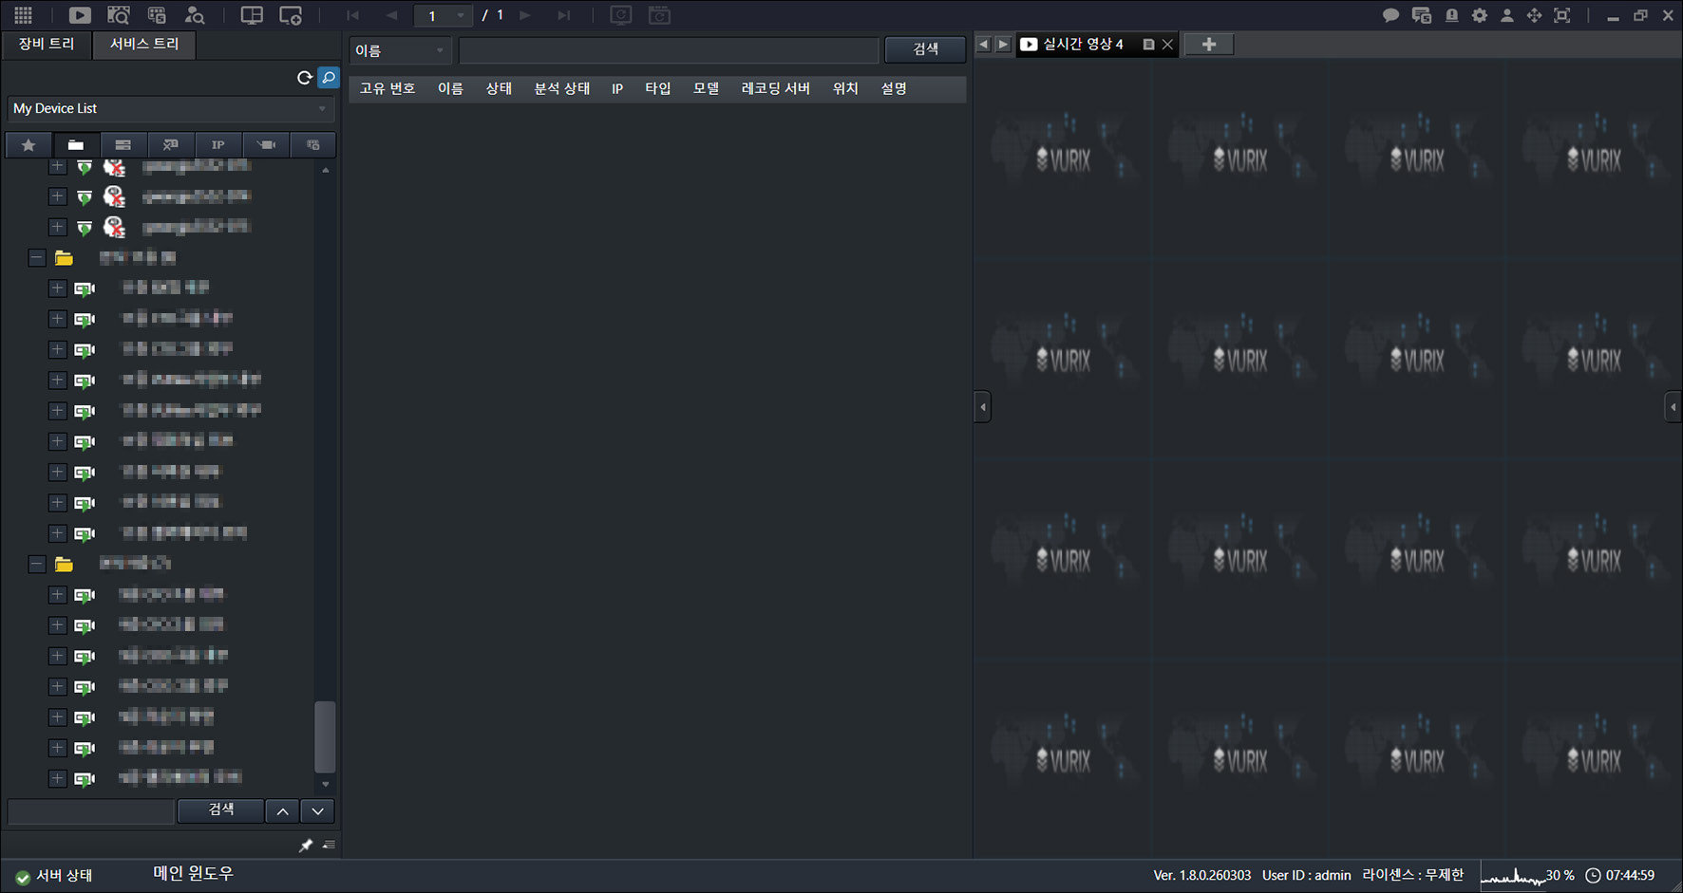Open the chat message bubble icon
The image size is (1683, 893).
(1390, 15)
